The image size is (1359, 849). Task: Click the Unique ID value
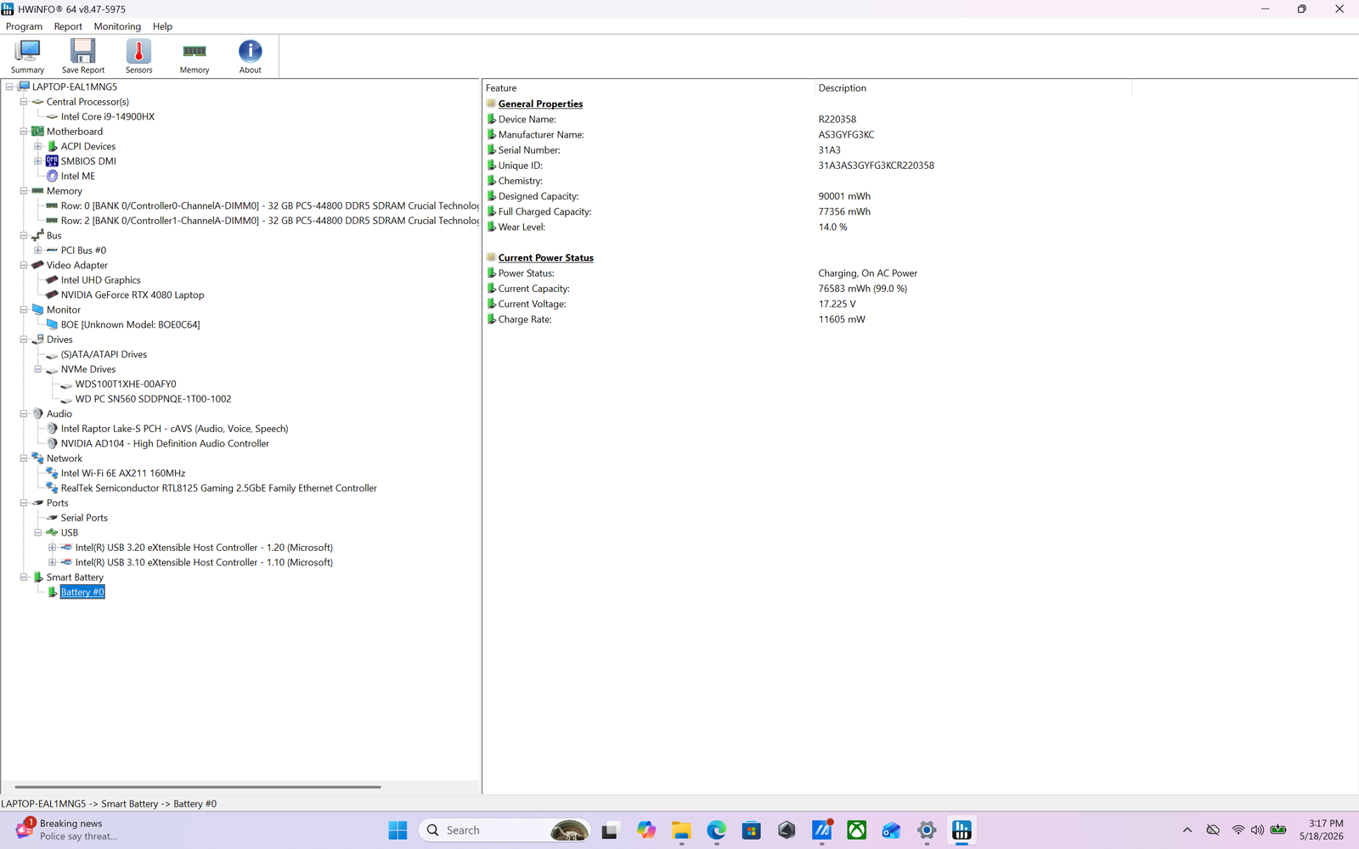876,166
